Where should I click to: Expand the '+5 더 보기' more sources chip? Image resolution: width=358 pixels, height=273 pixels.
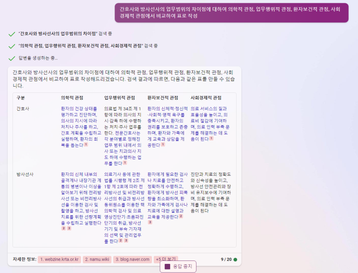pyautogui.click(x=166, y=259)
